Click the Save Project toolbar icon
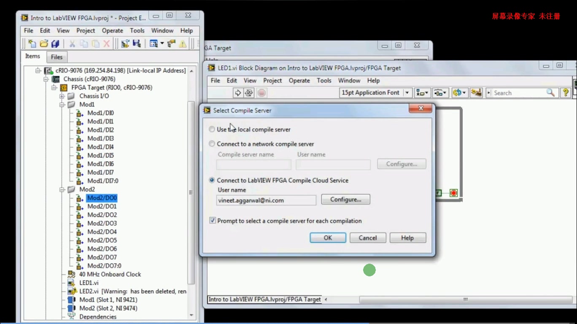Screen dimensions: 577x324 136,43
